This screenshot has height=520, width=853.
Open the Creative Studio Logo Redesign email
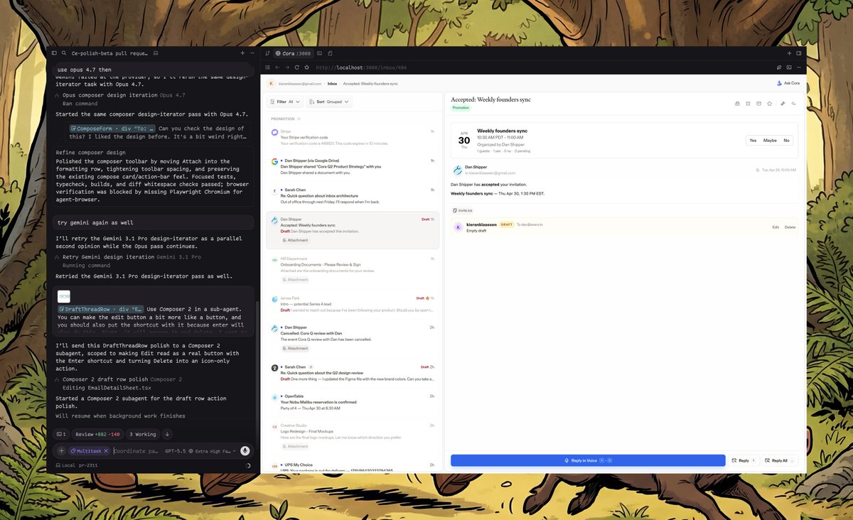click(353, 436)
